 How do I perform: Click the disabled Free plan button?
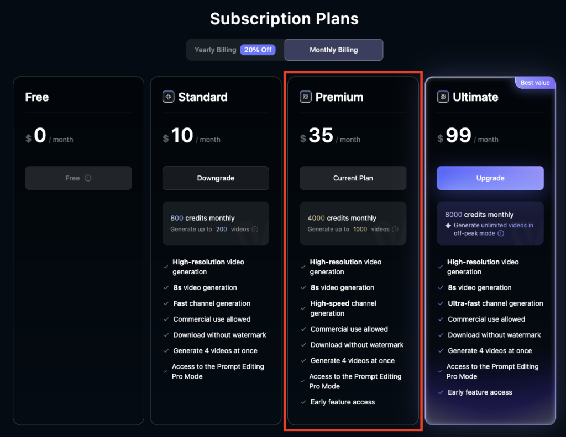78,178
